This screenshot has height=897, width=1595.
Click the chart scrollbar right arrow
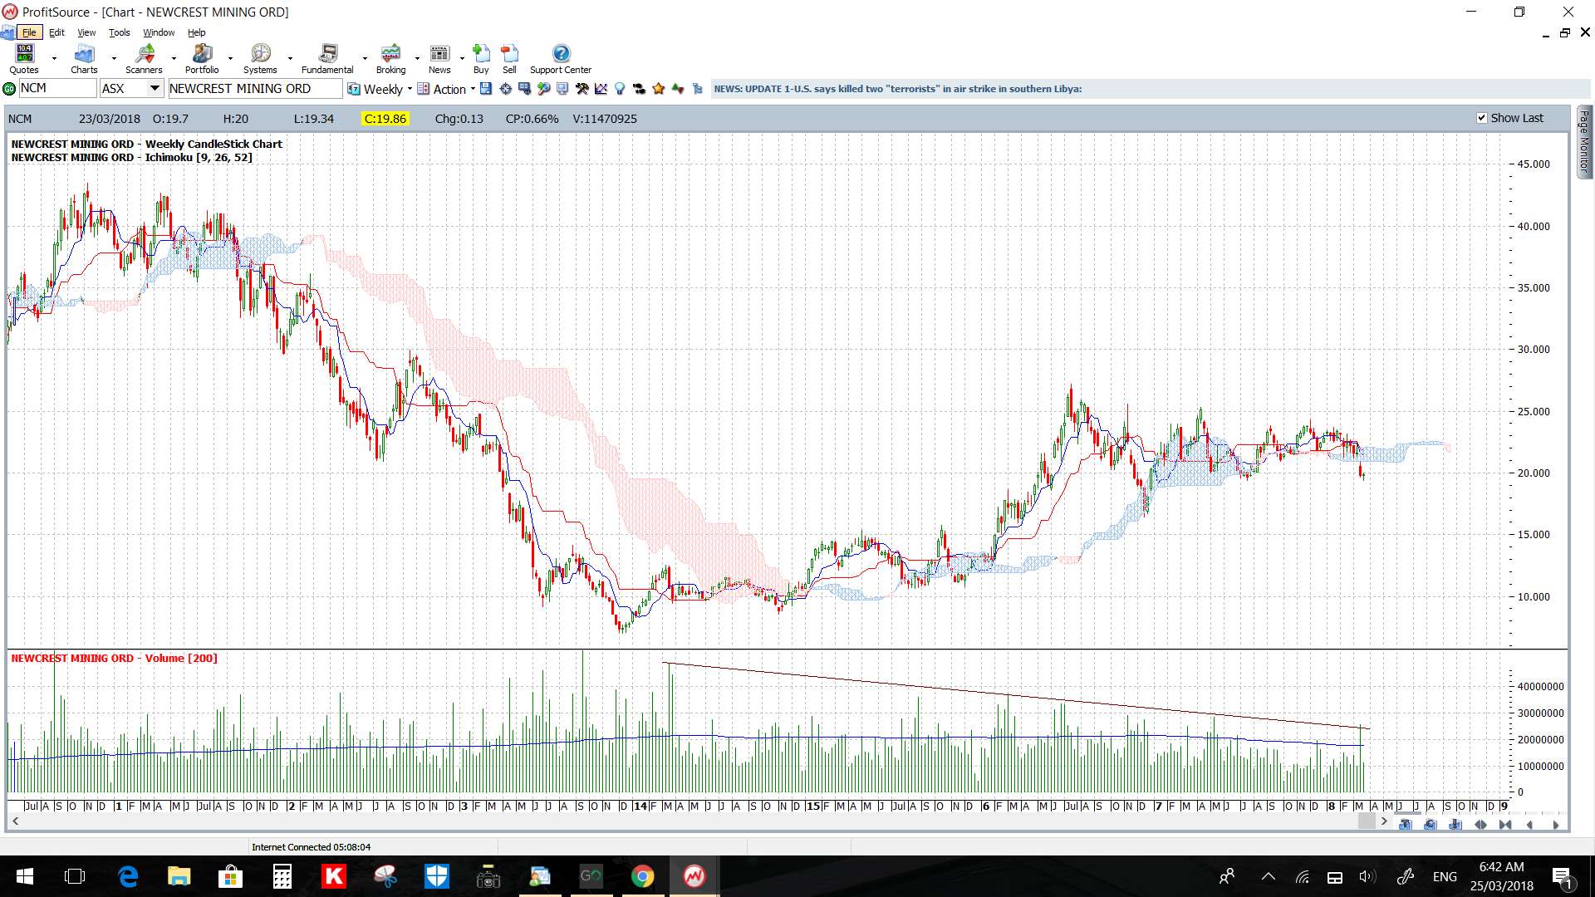click(x=1384, y=822)
